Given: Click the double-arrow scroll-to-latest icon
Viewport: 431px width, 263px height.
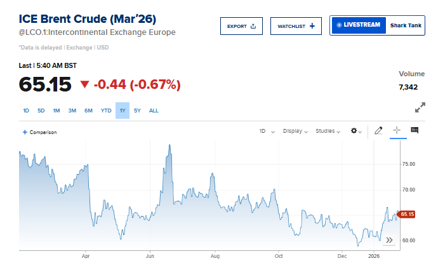Looking at the screenshot, I should [x=390, y=240].
